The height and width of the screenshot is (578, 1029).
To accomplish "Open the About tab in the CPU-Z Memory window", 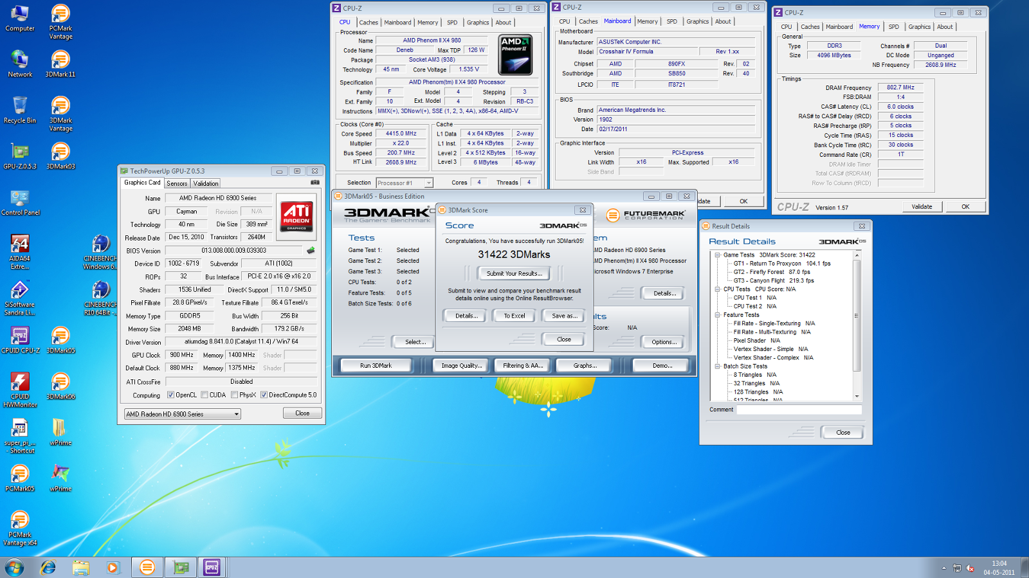I will pos(945,26).
